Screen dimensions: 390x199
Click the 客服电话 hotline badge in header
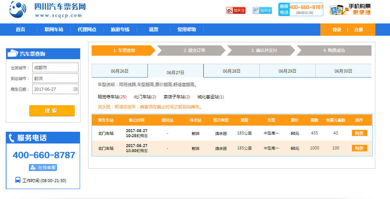[x=301, y=10]
